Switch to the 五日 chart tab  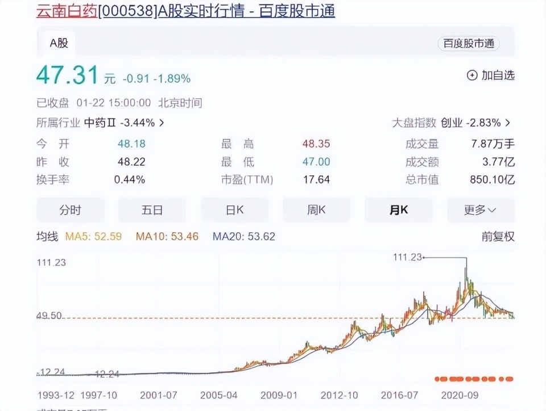click(152, 210)
